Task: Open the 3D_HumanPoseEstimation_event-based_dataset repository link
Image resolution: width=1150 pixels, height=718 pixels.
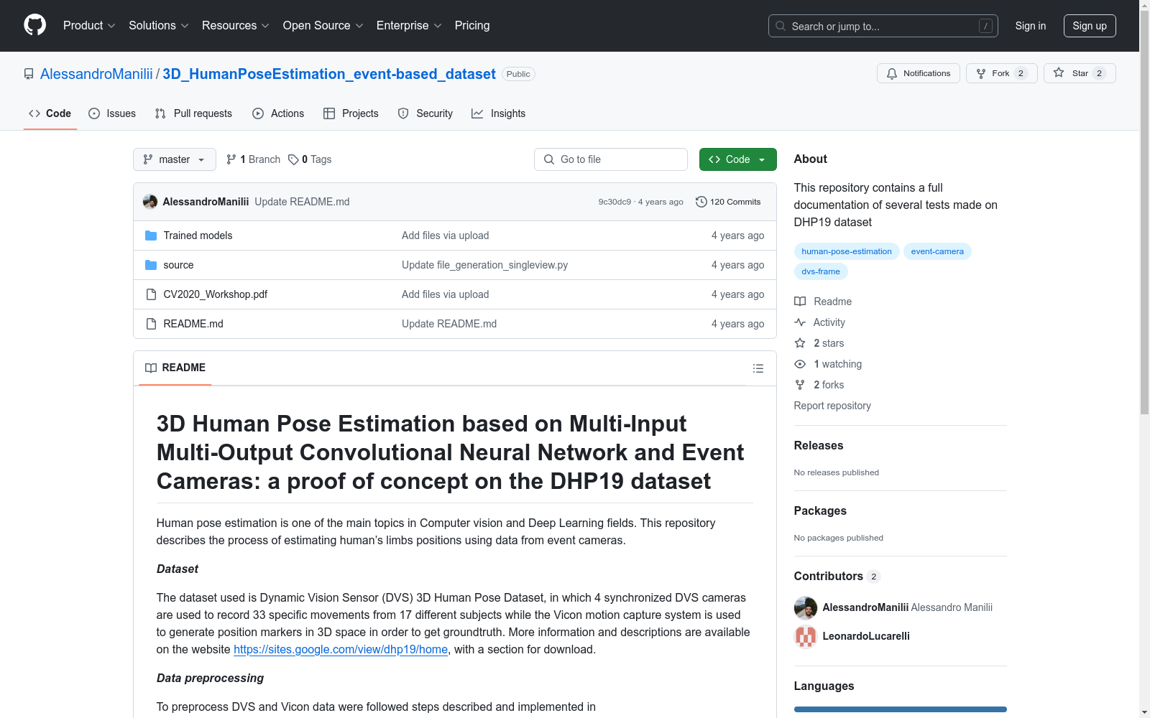Action: 329,74
